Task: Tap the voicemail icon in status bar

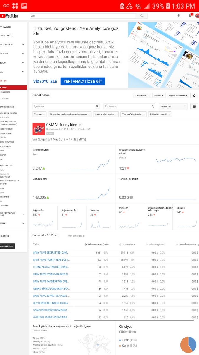Action: pos(6,6)
